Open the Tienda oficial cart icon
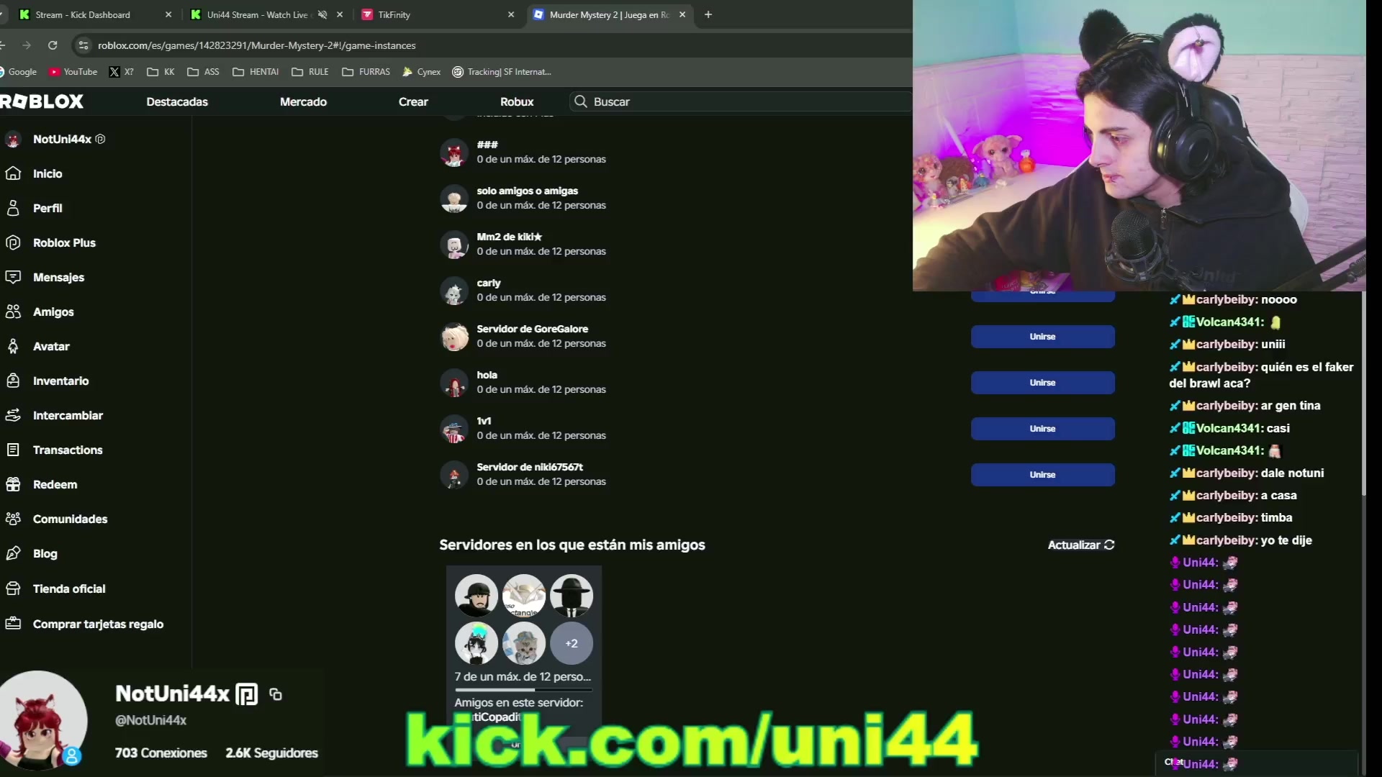The height and width of the screenshot is (777, 1382). pyautogui.click(x=13, y=589)
